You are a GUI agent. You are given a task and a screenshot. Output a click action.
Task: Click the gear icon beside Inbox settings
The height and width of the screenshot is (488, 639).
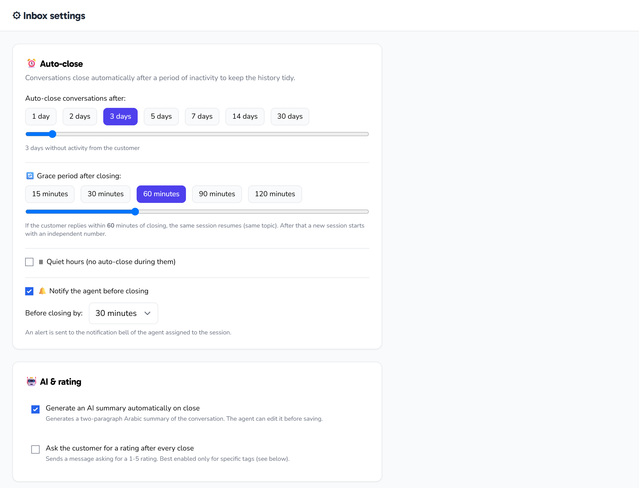tap(16, 15)
